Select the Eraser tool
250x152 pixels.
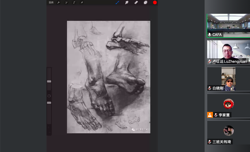[x=136, y=3]
